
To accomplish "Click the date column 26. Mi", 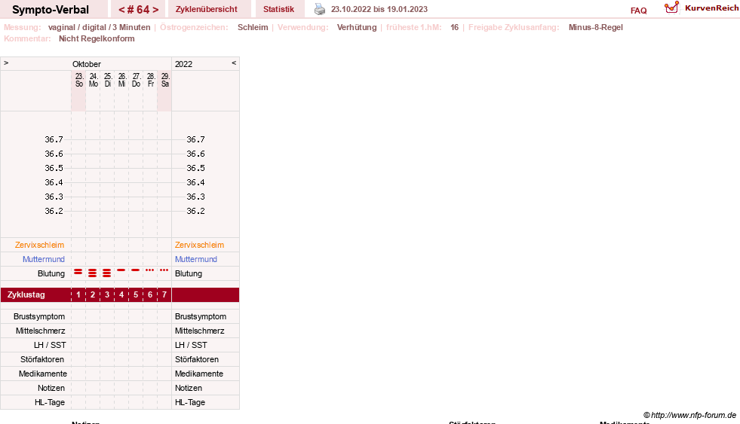I will 121,80.
